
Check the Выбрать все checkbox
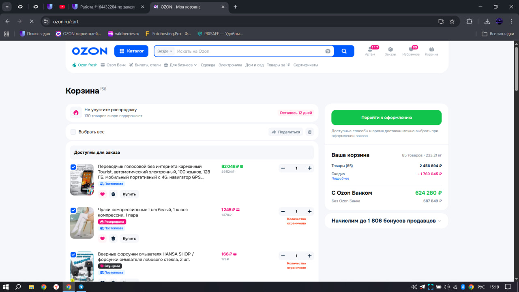(x=73, y=132)
